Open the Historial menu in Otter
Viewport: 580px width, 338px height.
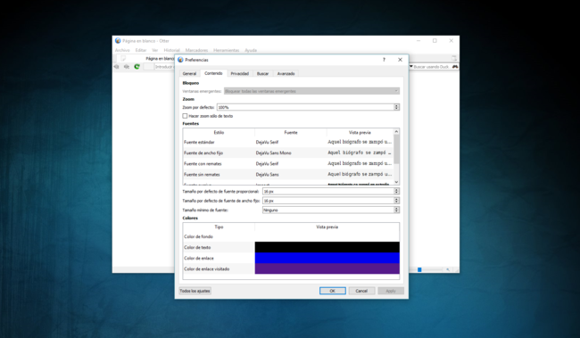(171, 50)
